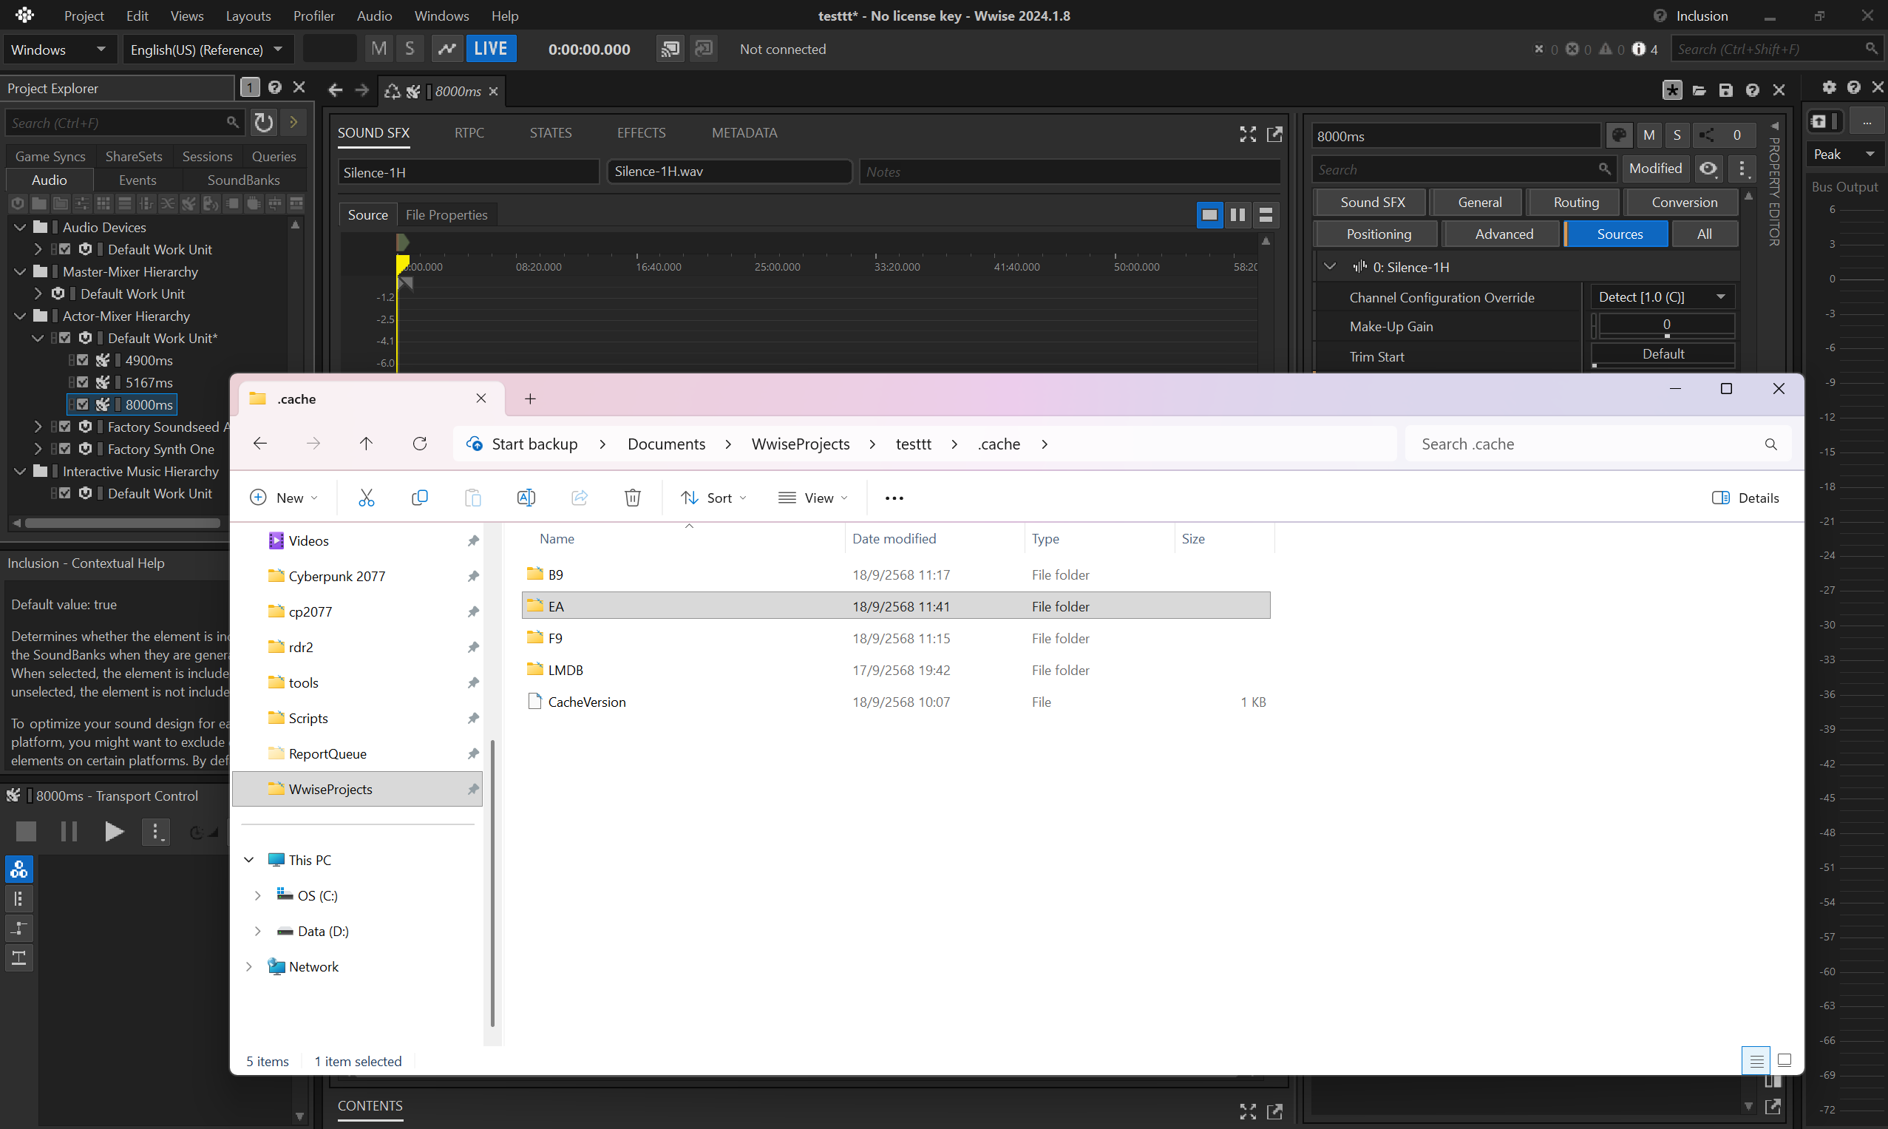Refresh the File Explorer .cache folder

[x=419, y=444]
